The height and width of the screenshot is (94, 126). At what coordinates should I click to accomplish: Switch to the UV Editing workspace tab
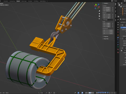coord(36,1)
